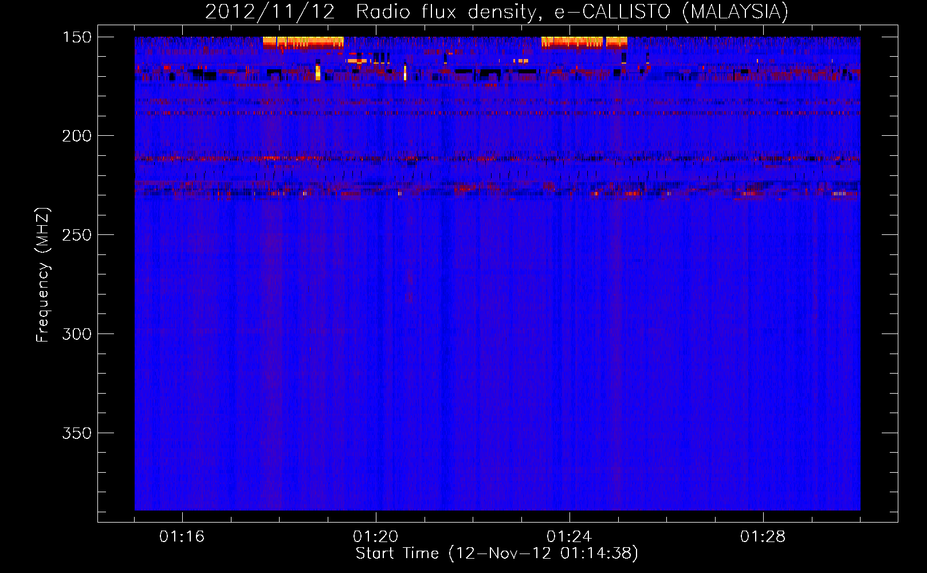Click the "Start Time (12-Nov-12 01:14:38)" label

[x=497, y=554]
